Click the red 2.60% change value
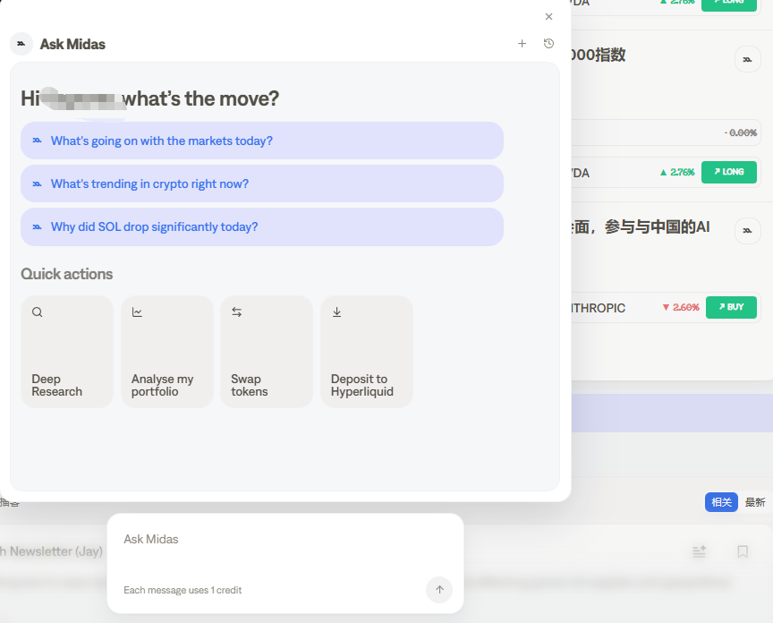This screenshot has height=623, width=773. (681, 307)
